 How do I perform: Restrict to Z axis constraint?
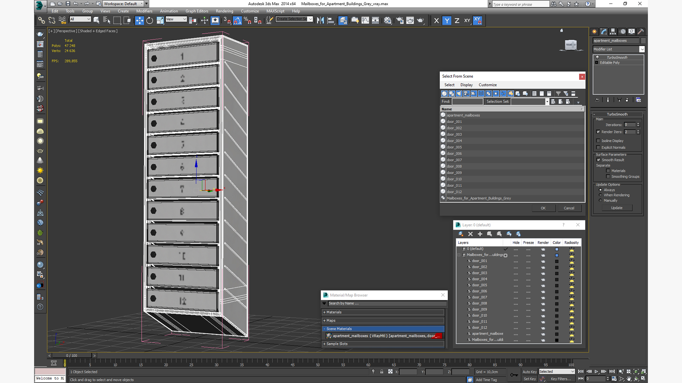click(x=457, y=21)
